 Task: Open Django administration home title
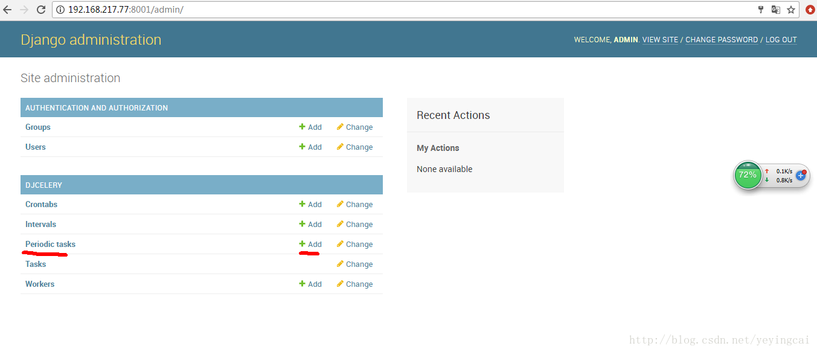coord(91,40)
